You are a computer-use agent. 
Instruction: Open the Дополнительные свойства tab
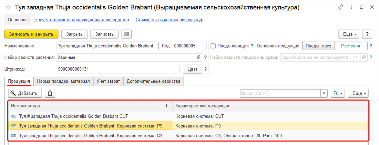pos(153,81)
